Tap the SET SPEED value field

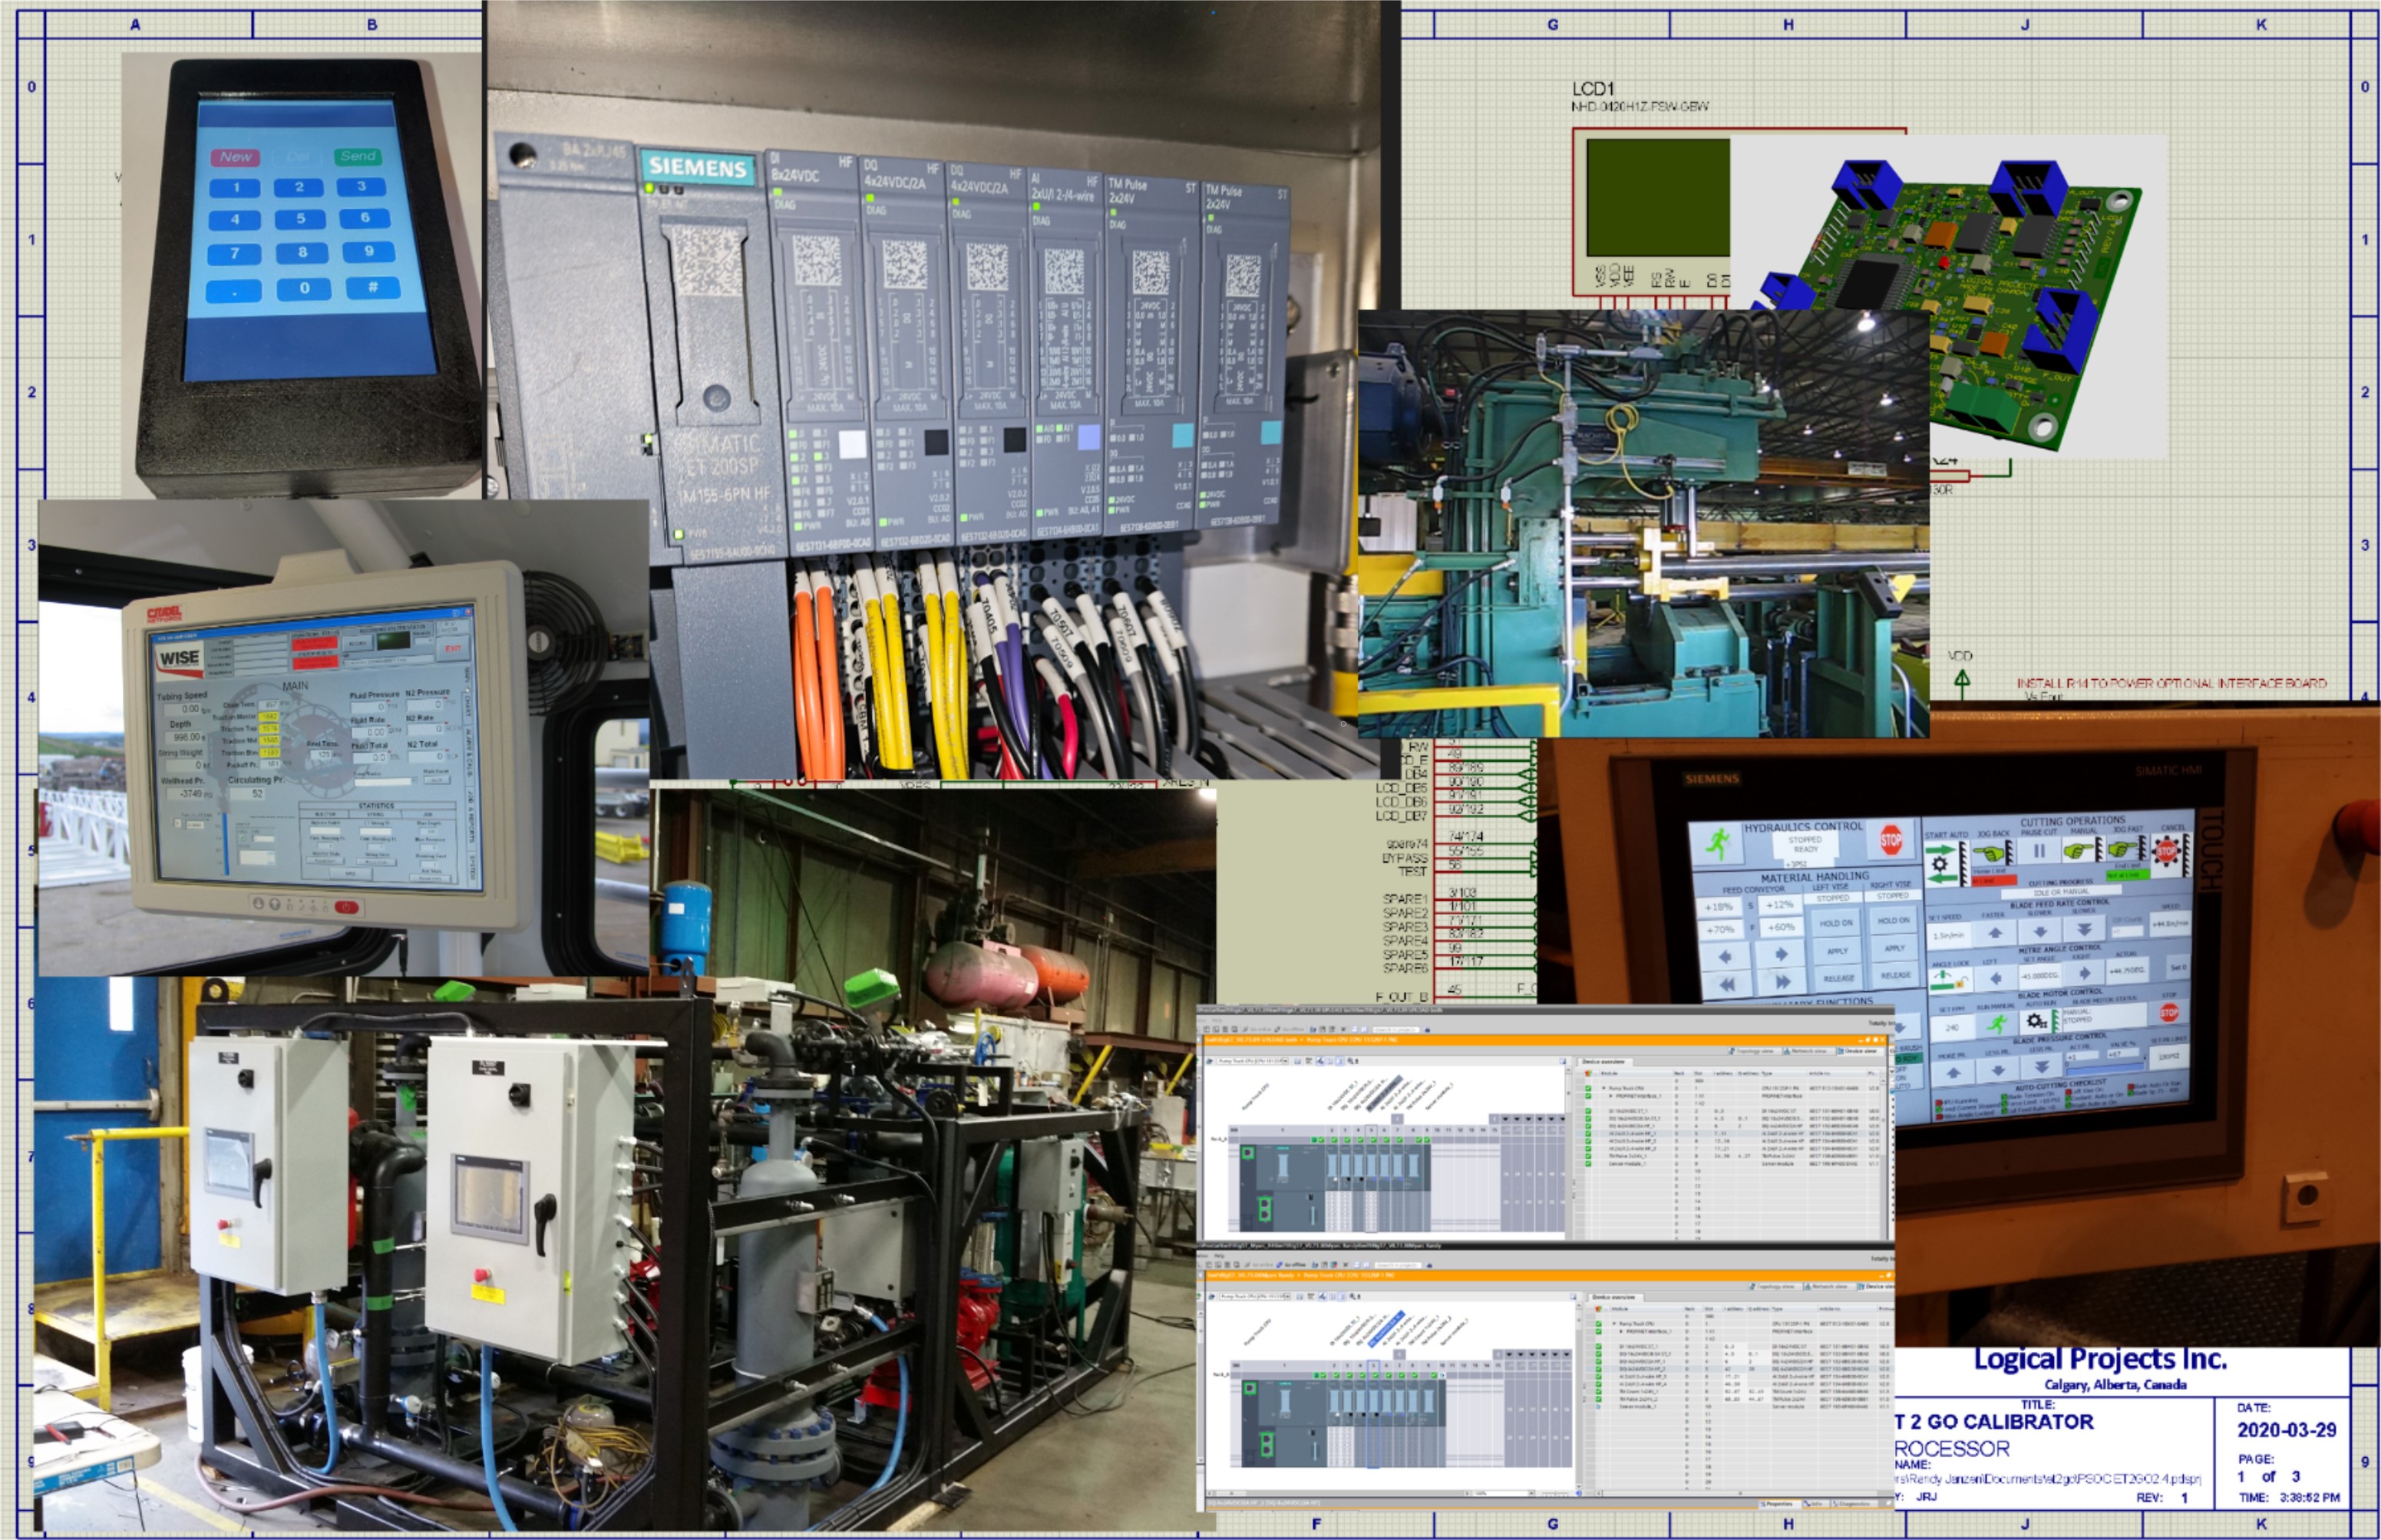[1949, 936]
